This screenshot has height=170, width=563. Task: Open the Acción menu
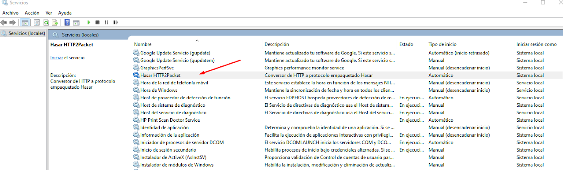(32, 13)
